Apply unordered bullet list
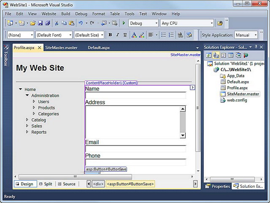 [164, 35]
